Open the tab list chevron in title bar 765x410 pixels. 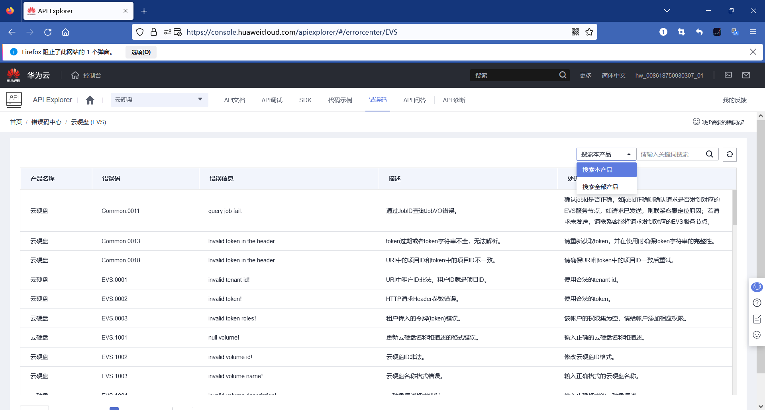[x=667, y=10]
